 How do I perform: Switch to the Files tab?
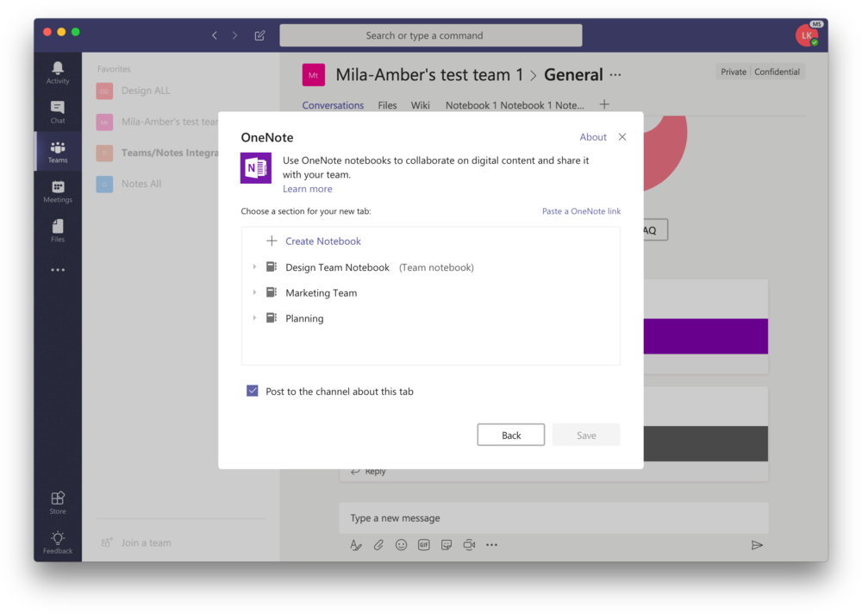tap(387, 105)
